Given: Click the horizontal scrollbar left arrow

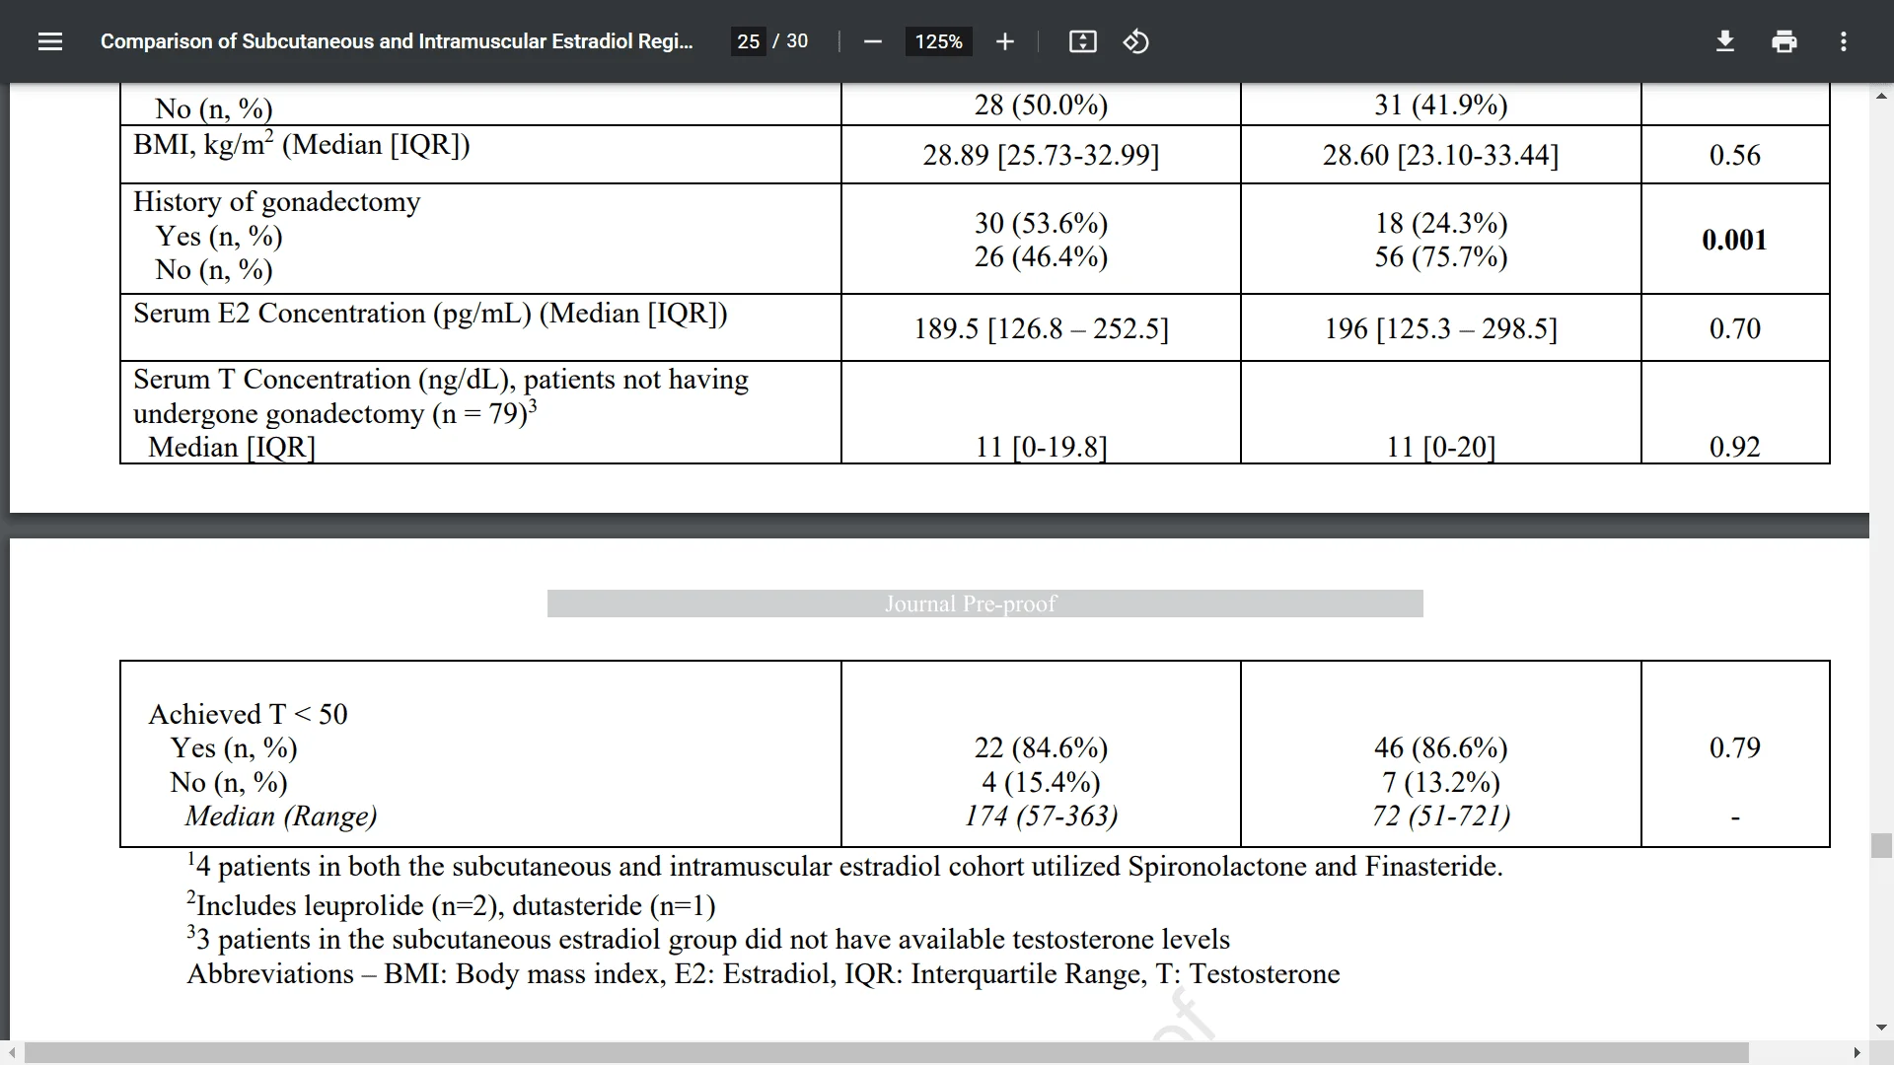Looking at the screenshot, I should [10, 1052].
